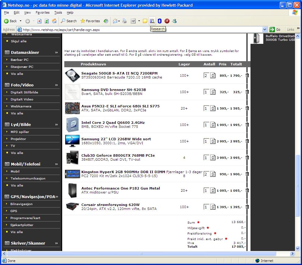The width and height of the screenshot is (302, 265).
Task: Expand the Lyd/Bilde category arrows
Action: coord(56,125)
